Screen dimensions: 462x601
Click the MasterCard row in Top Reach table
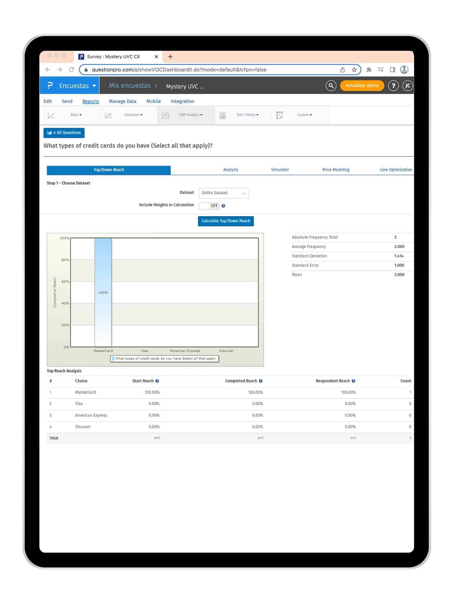point(230,392)
